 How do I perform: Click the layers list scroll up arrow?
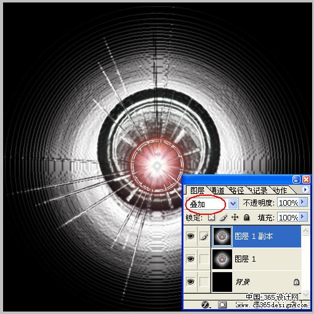pyautogui.click(x=305, y=231)
